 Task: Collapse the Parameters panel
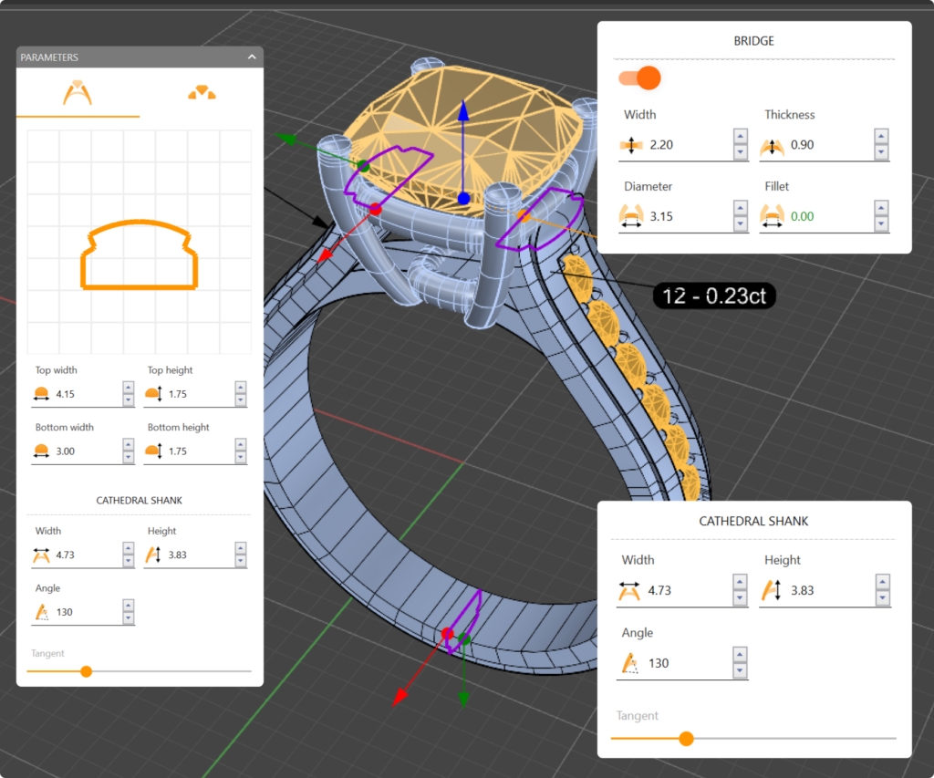point(252,57)
